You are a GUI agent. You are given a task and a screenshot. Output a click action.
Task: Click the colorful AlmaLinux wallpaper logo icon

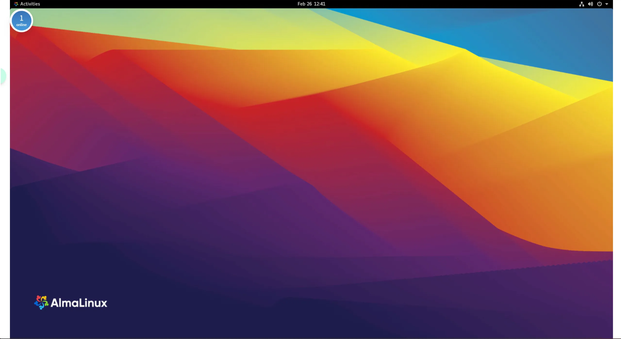point(41,302)
